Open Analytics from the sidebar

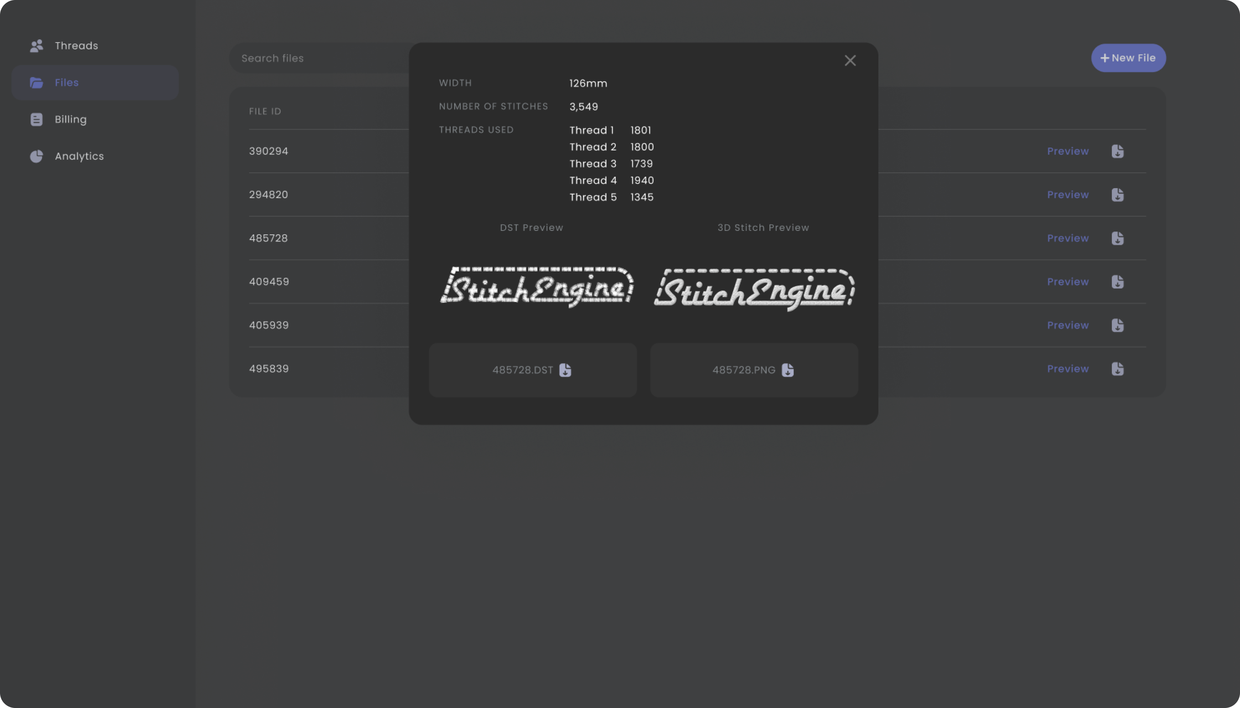point(79,157)
